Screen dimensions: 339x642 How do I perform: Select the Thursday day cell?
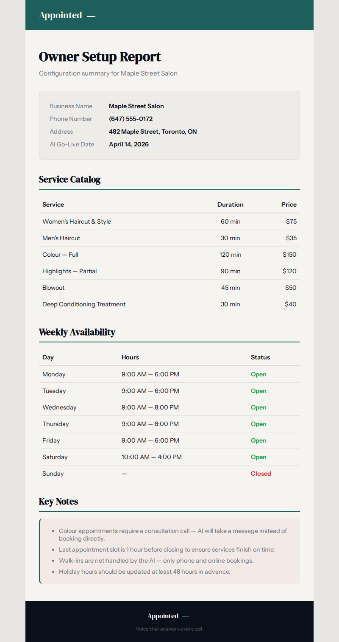click(x=56, y=424)
